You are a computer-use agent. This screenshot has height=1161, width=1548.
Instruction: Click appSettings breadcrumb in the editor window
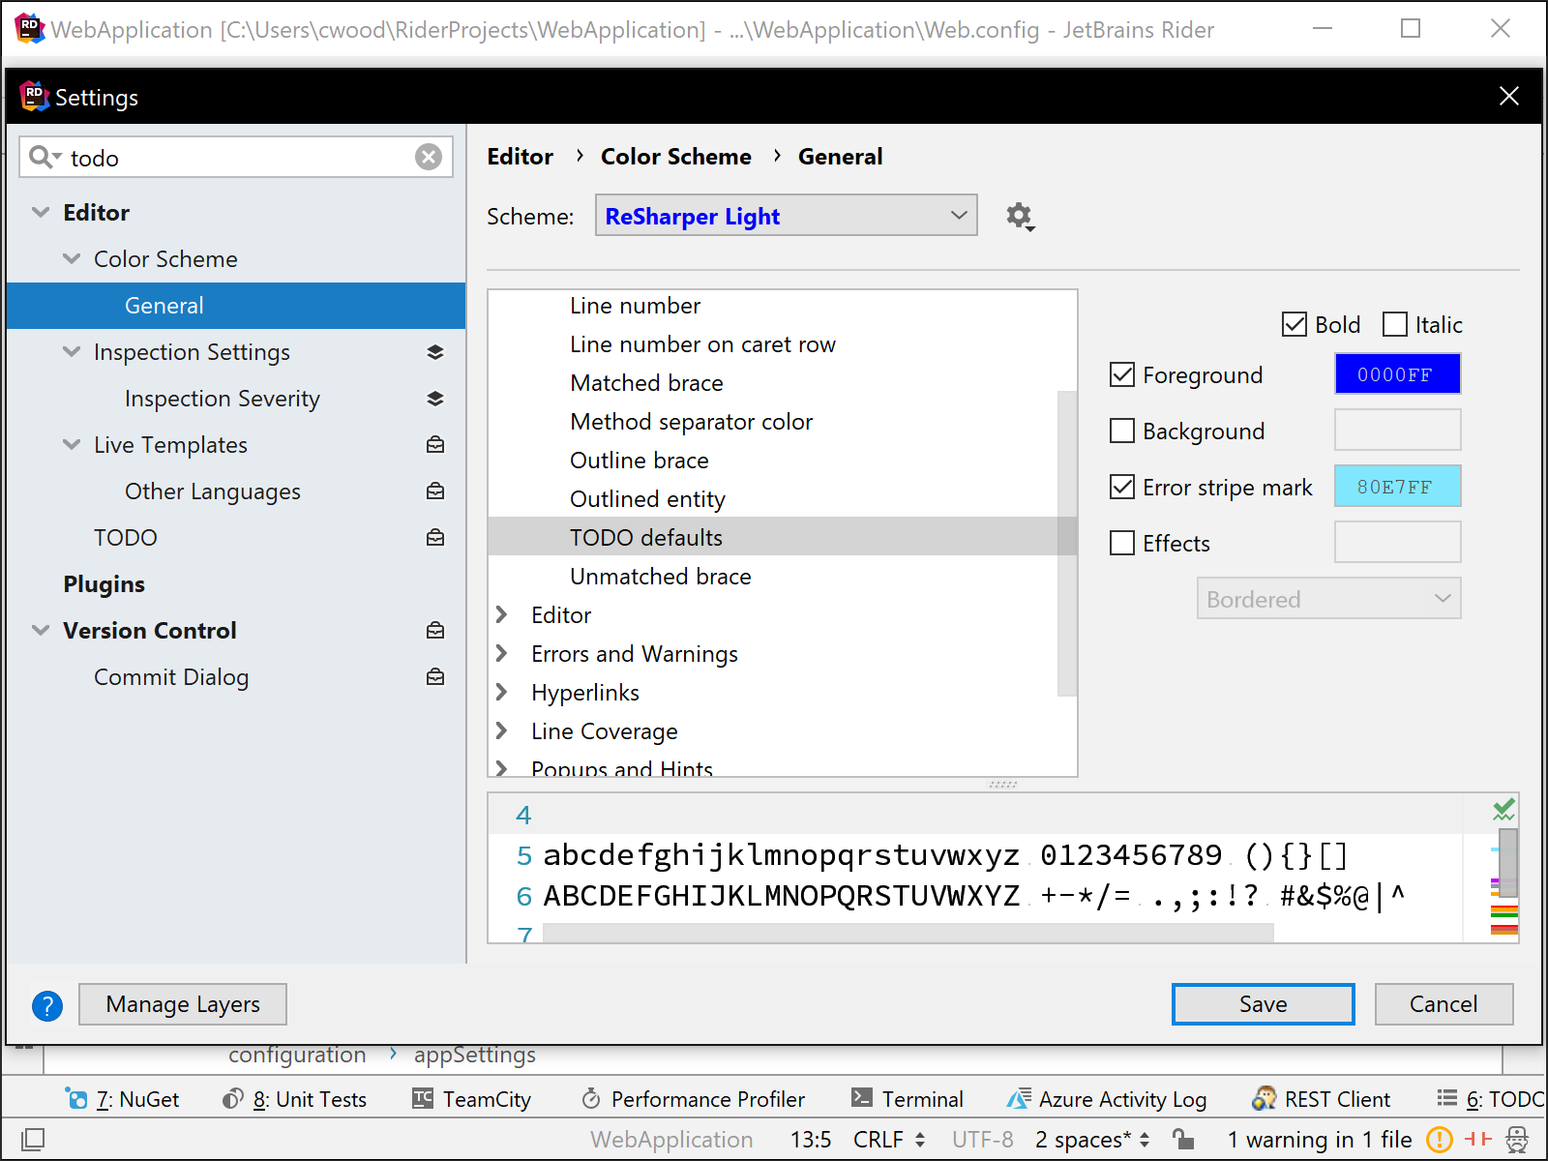pos(475,1055)
